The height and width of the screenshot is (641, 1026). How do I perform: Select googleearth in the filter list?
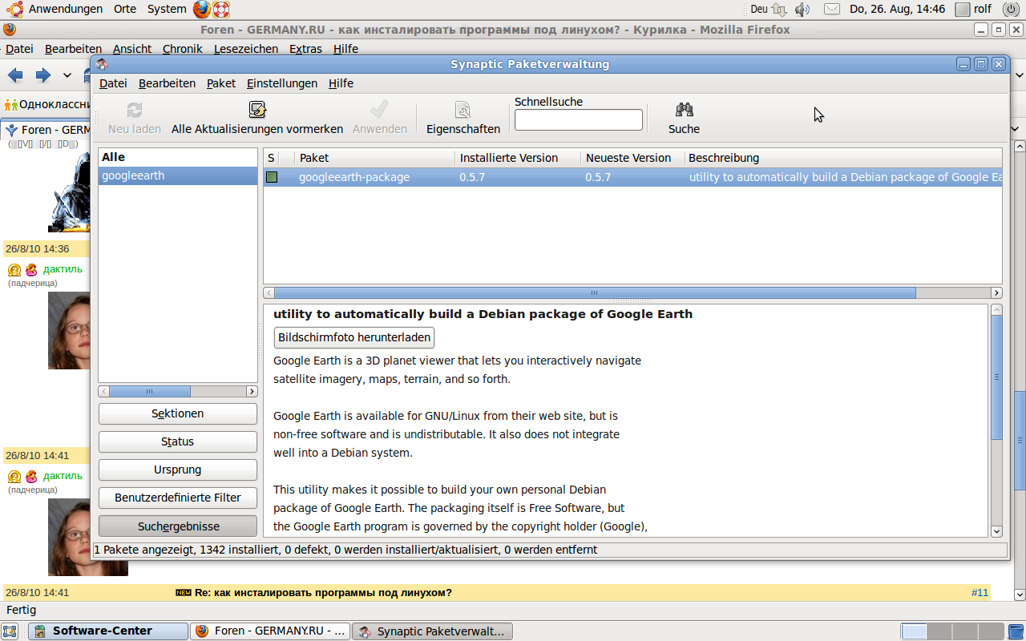click(x=178, y=176)
